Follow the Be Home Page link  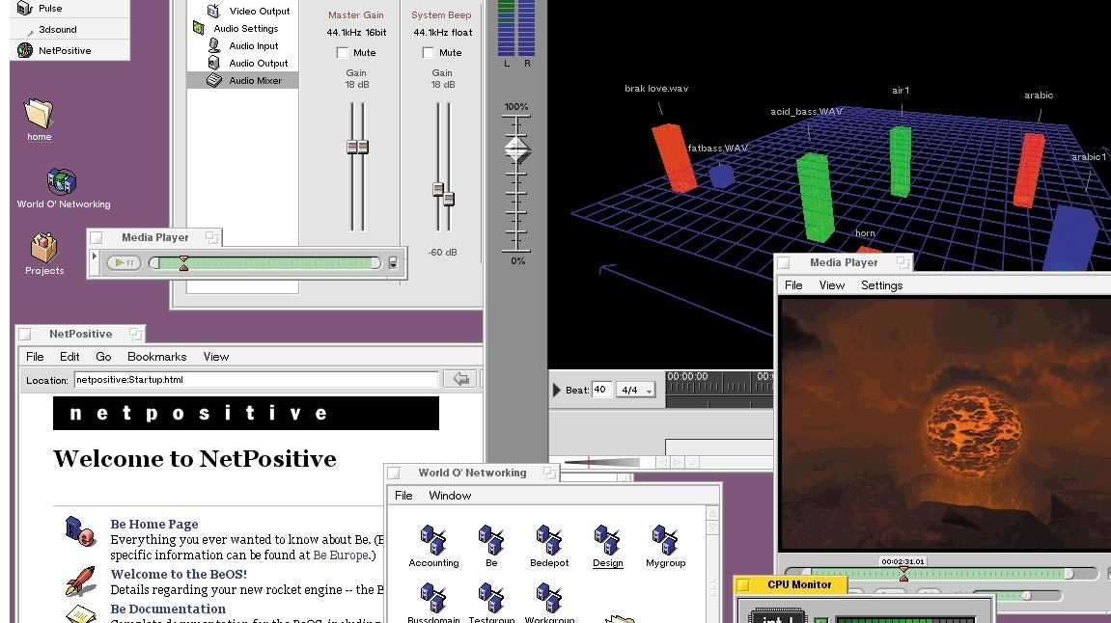click(153, 524)
